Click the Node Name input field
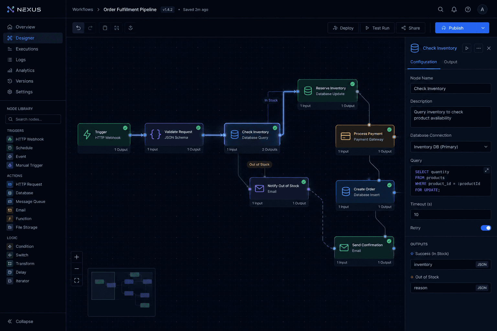Viewport: 497px width, 331px height. point(450,89)
